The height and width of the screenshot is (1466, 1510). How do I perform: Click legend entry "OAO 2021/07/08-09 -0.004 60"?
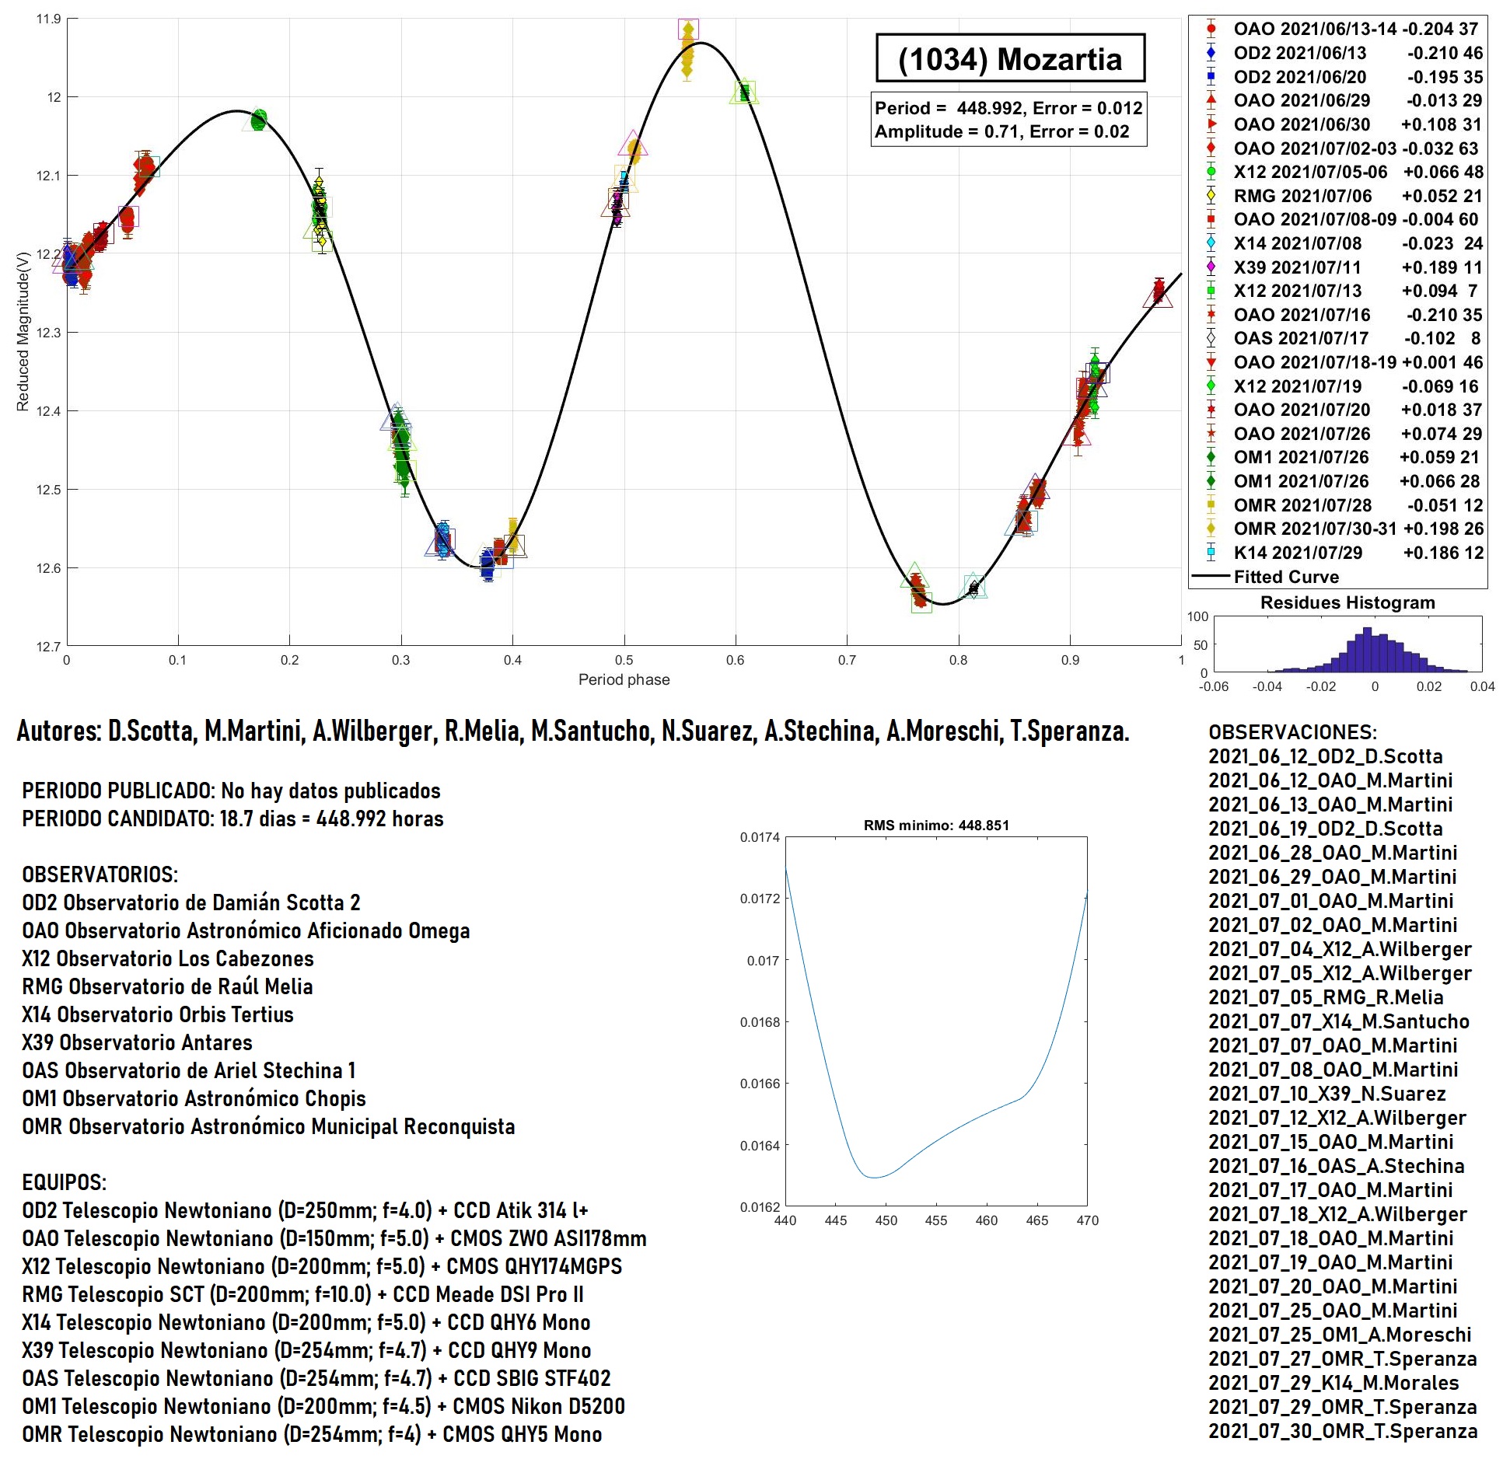point(1341,219)
